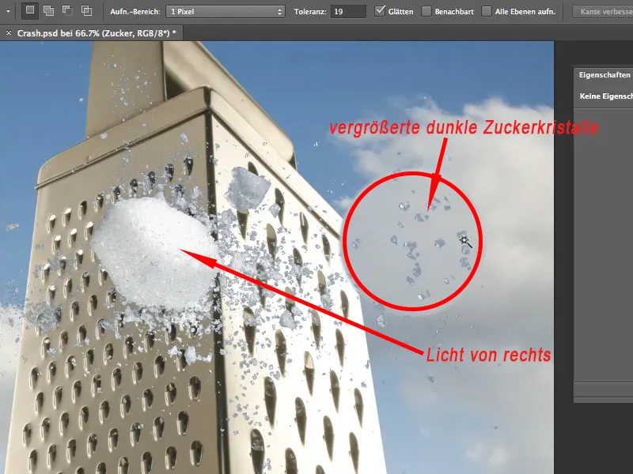Close the Crash.psd document tab
Screen dimensions: 633x474
pos(9,33)
